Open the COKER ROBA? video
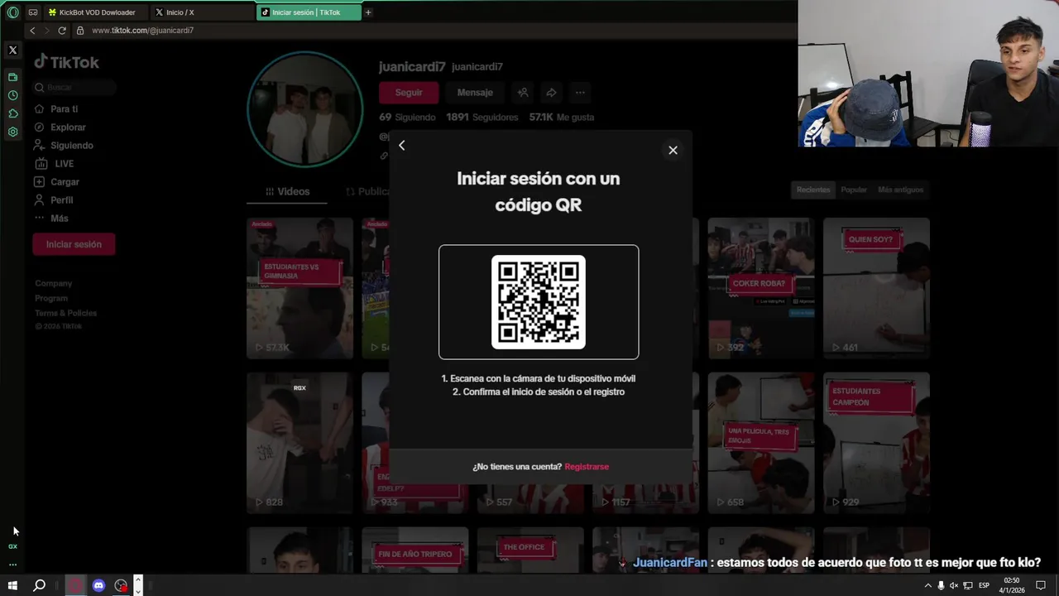Screen dimensions: 1059x596 click(x=760, y=288)
